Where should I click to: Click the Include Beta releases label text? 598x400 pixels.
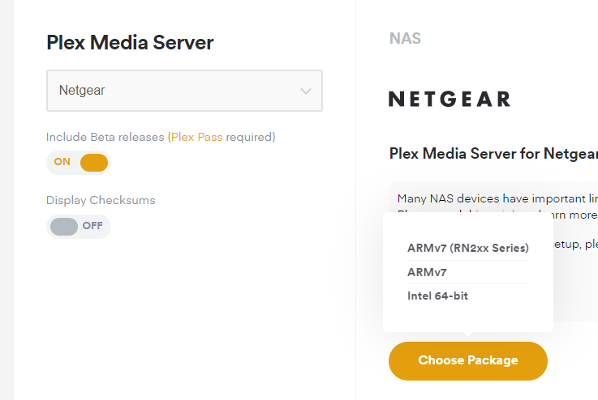105,137
